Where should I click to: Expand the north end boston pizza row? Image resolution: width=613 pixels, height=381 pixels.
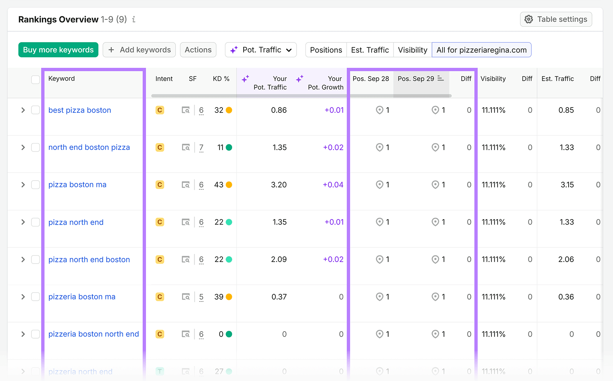click(23, 147)
